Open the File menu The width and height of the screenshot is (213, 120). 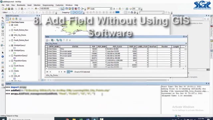[x=3, y=5]
